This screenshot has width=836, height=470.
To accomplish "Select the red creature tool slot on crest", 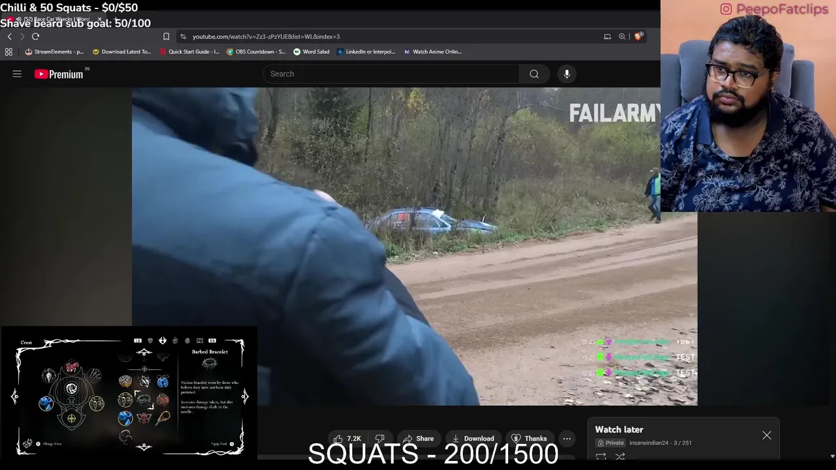I will tap(72, 366).
